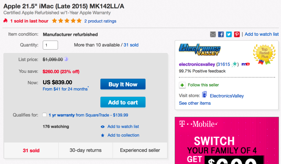281x164 pixels.
Task: Pin the listing on Pinterest
Action: tap(237, 34)
